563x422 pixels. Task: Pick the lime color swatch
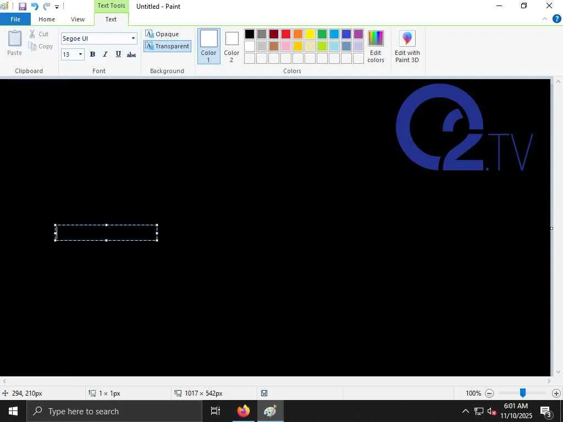(322, 46)
